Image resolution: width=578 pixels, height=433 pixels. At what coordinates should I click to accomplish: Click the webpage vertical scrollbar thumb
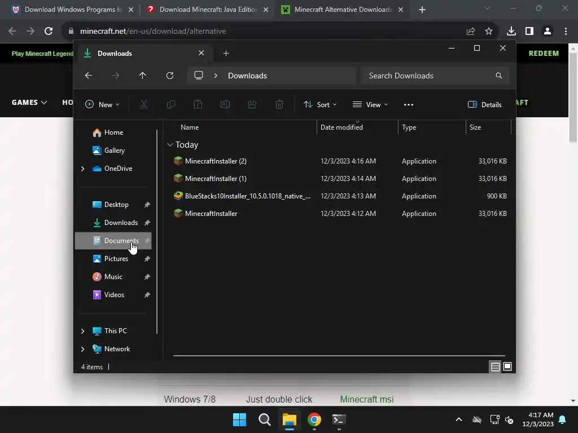573,98
